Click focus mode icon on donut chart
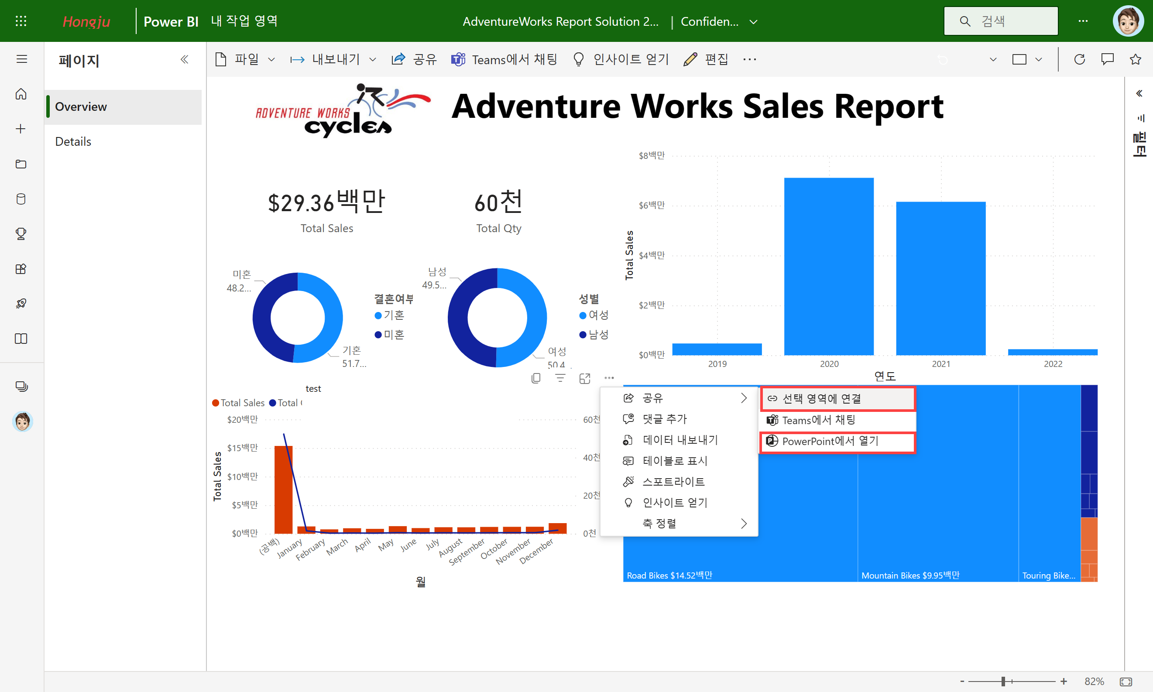Viewport: 1153px width, 692px height. pyautogui.click(x=585, y=378)
